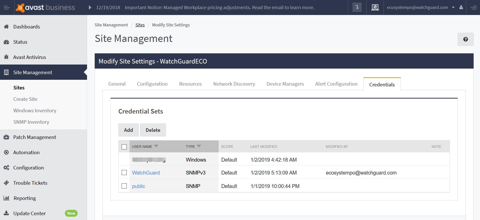Screen dimensions: 480x220
Task: Switch to the Resources tab
Action: pos(190,84)
